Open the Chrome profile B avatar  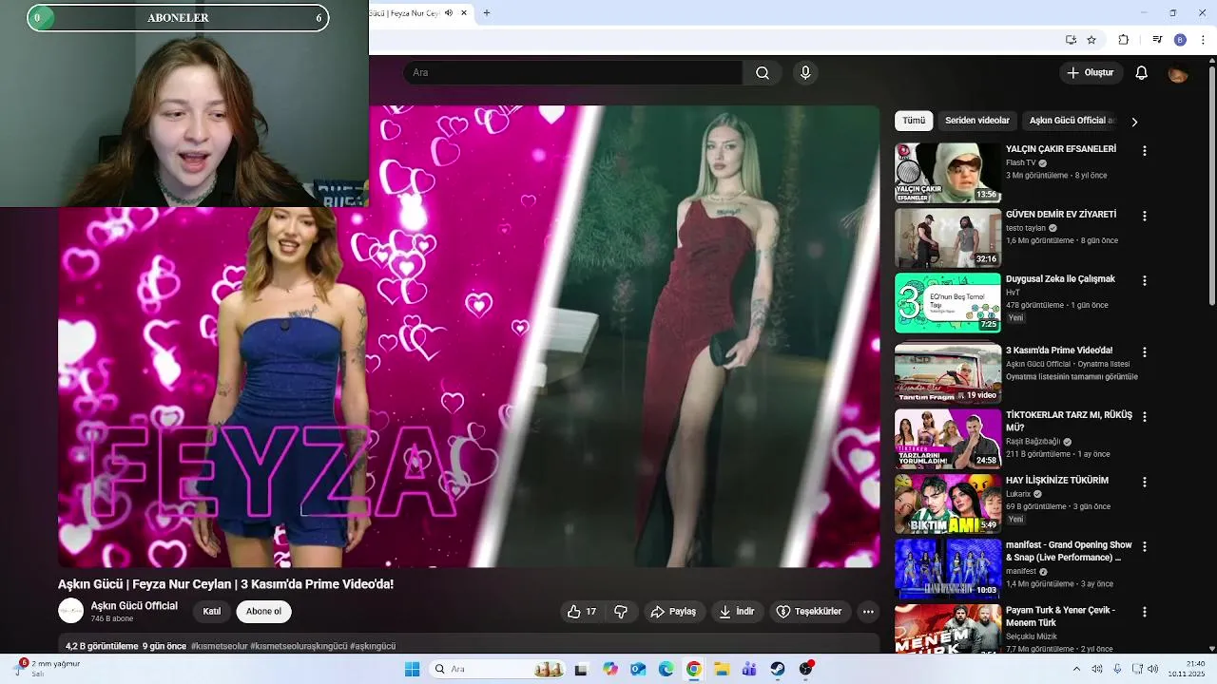(1180, 40)
